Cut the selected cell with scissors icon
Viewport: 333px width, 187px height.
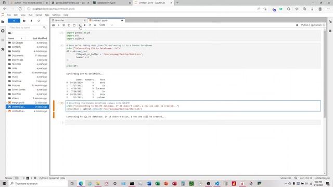(63, 25)
